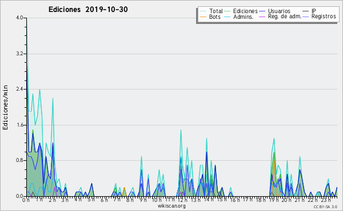Click the '23 h' x-axis tick
Screen dimensions: 343x211
pyautogui.click(x=325, y=200)
